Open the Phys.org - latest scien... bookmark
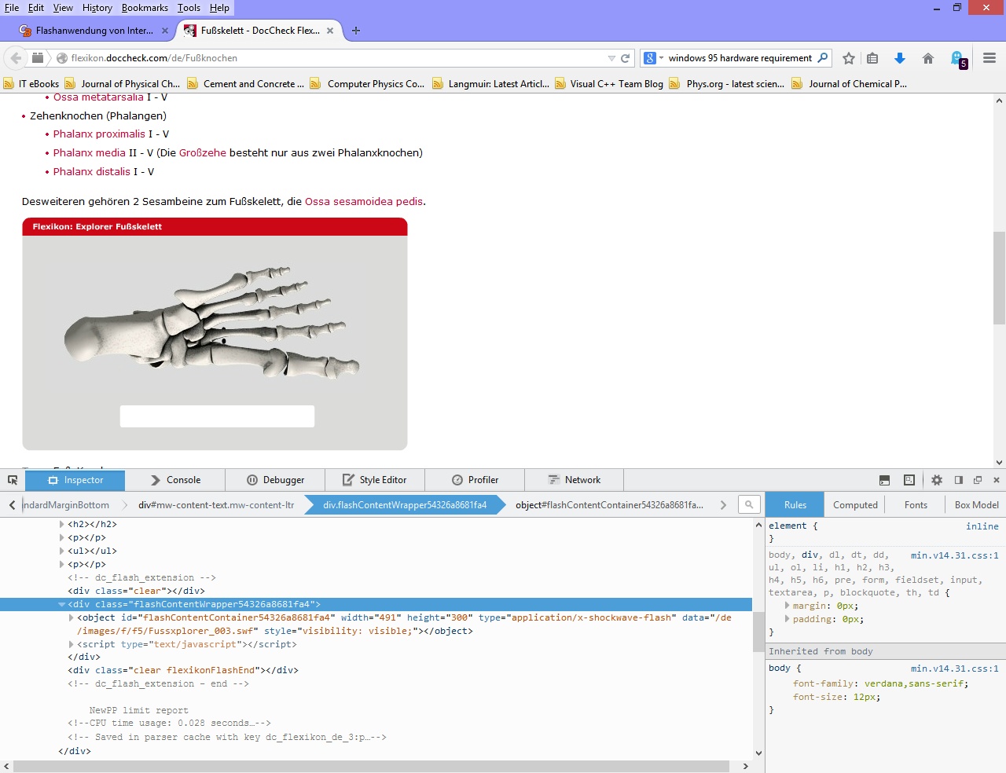The width and height of the screenshot is (1006, 773). click(x=727, y=84)
